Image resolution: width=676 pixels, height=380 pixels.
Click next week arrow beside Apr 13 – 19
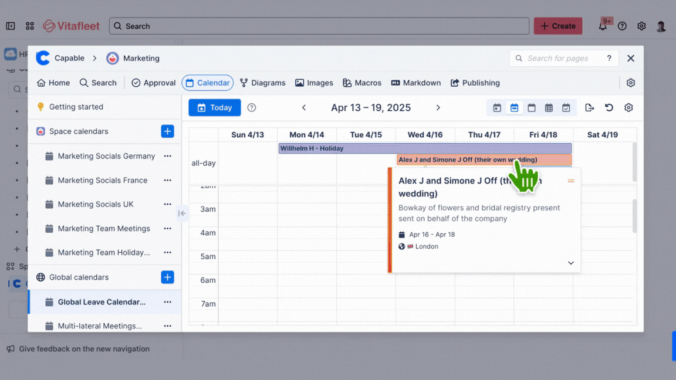[x=438, y=108]
